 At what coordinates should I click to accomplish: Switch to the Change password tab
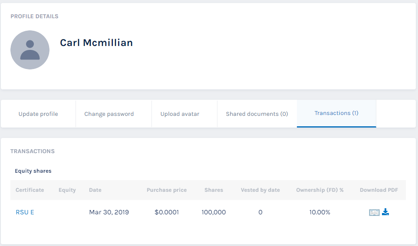pos(109,114)
